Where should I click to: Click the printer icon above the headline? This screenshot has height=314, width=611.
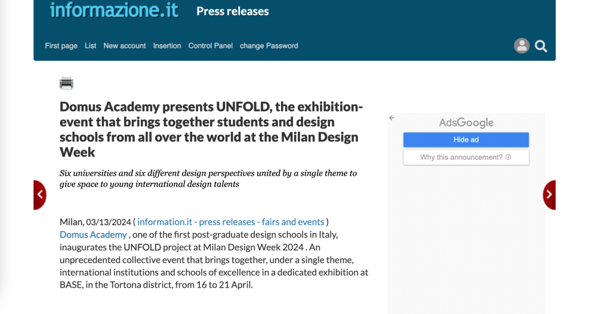pos(66,83)
